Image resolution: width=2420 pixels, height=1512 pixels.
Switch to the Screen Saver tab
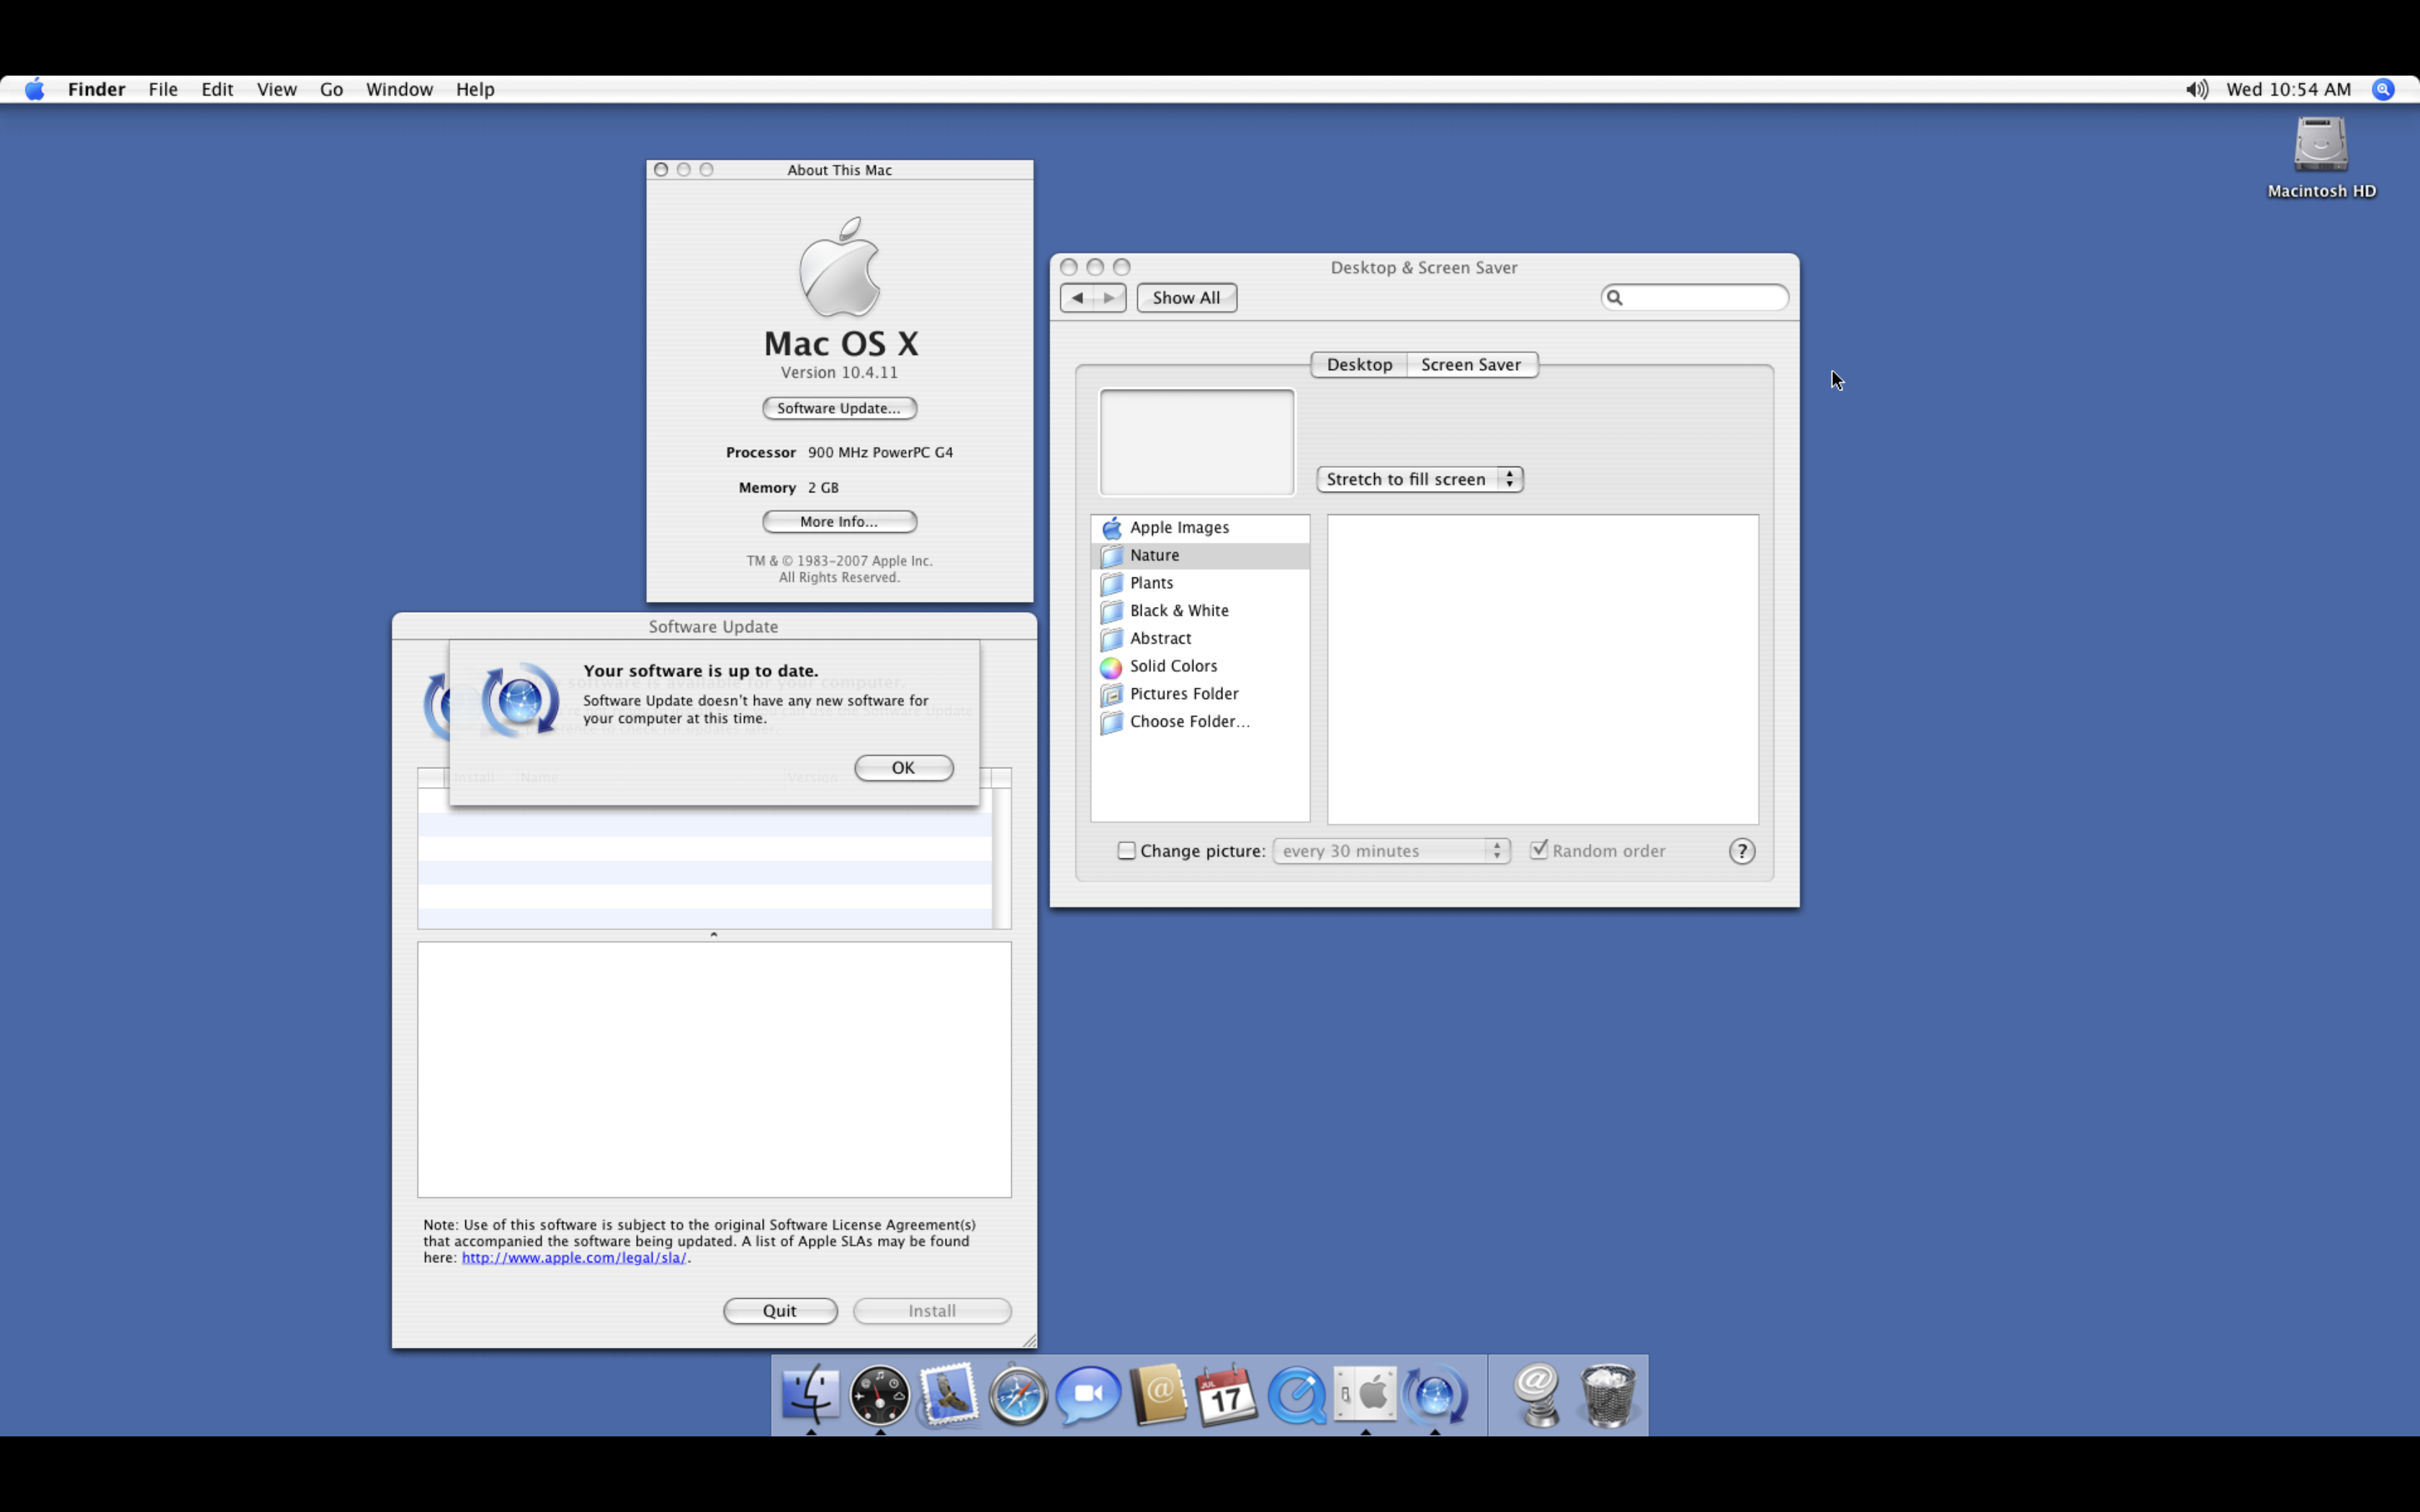coord(1471,364)
